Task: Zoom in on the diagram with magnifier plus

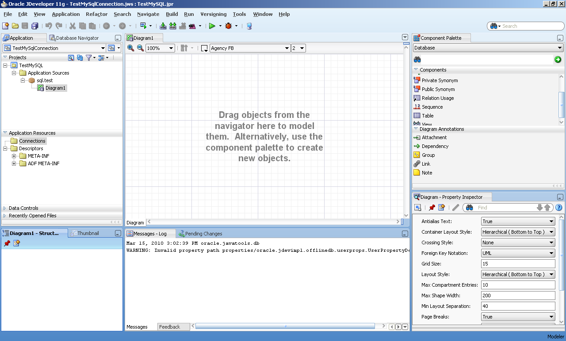Action: [130, 48]
